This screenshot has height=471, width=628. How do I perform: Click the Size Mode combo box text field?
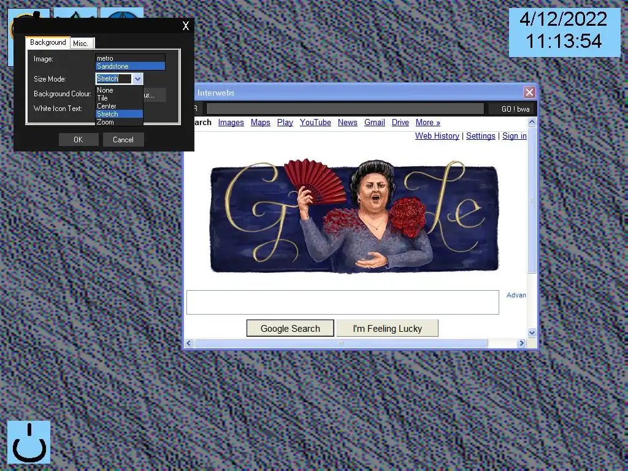click(113, 79)
